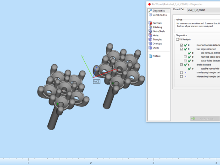Select the right 3D part model
Image resolution: width=220 pixels, height=165 pixels.
[119, 76]
